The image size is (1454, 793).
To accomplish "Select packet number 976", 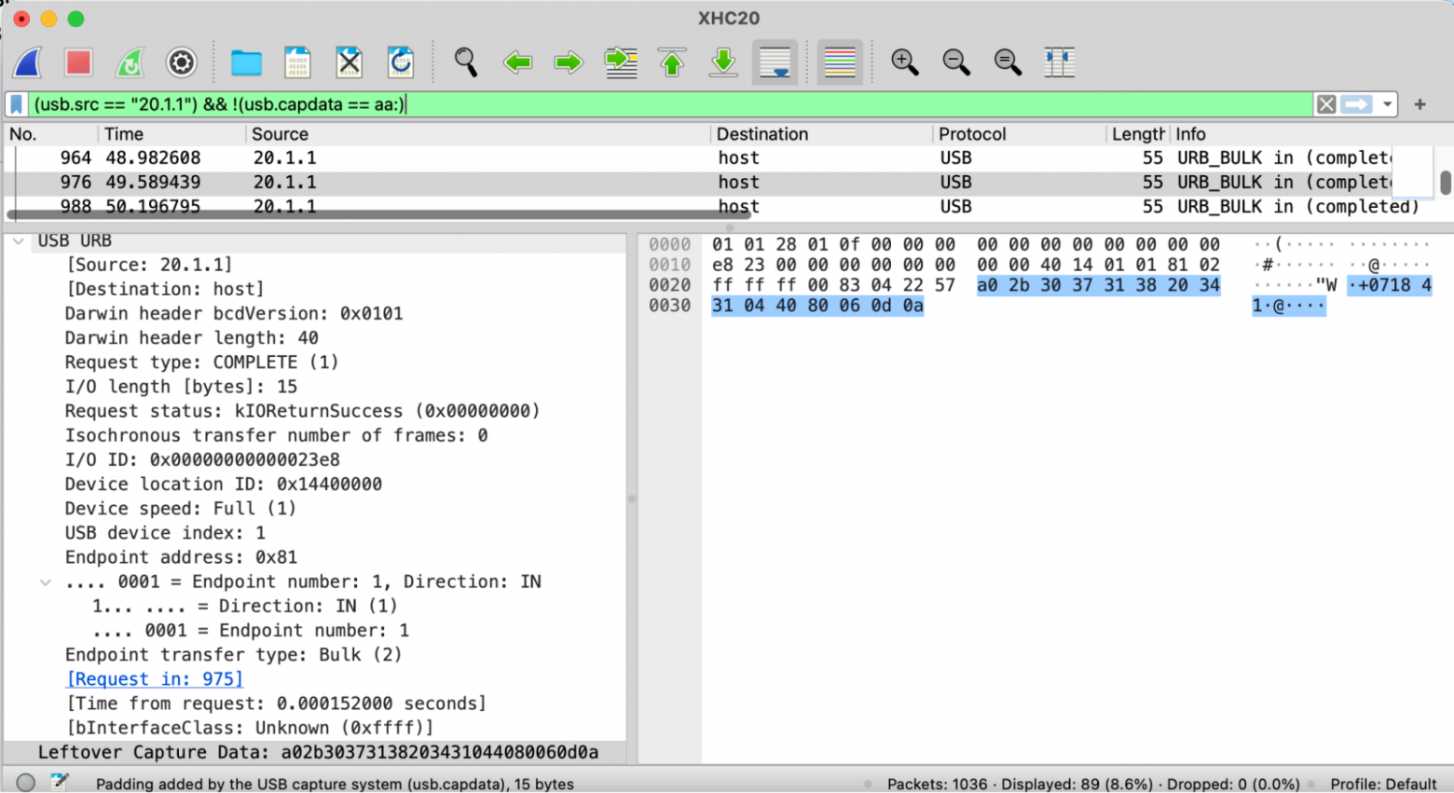I will pyautogui.click(x=718, y=183).
